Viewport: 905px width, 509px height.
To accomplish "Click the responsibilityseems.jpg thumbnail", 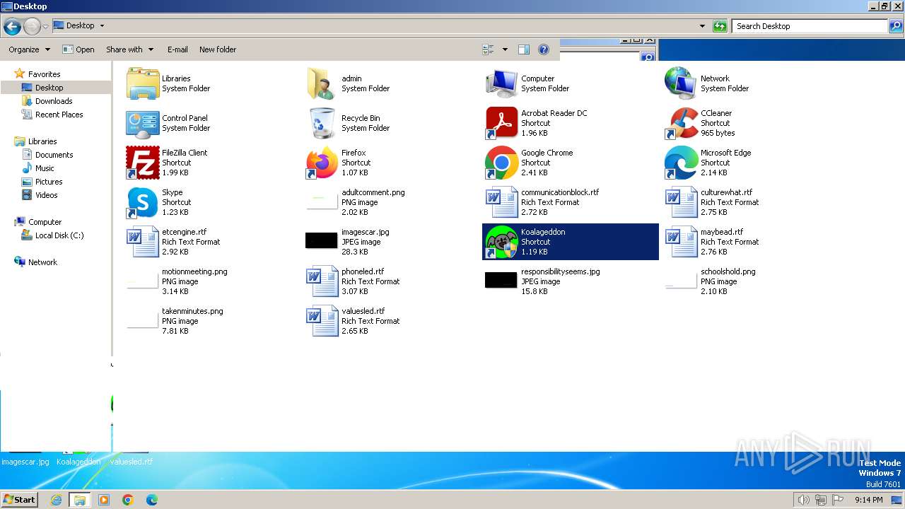I will point(501,280).
